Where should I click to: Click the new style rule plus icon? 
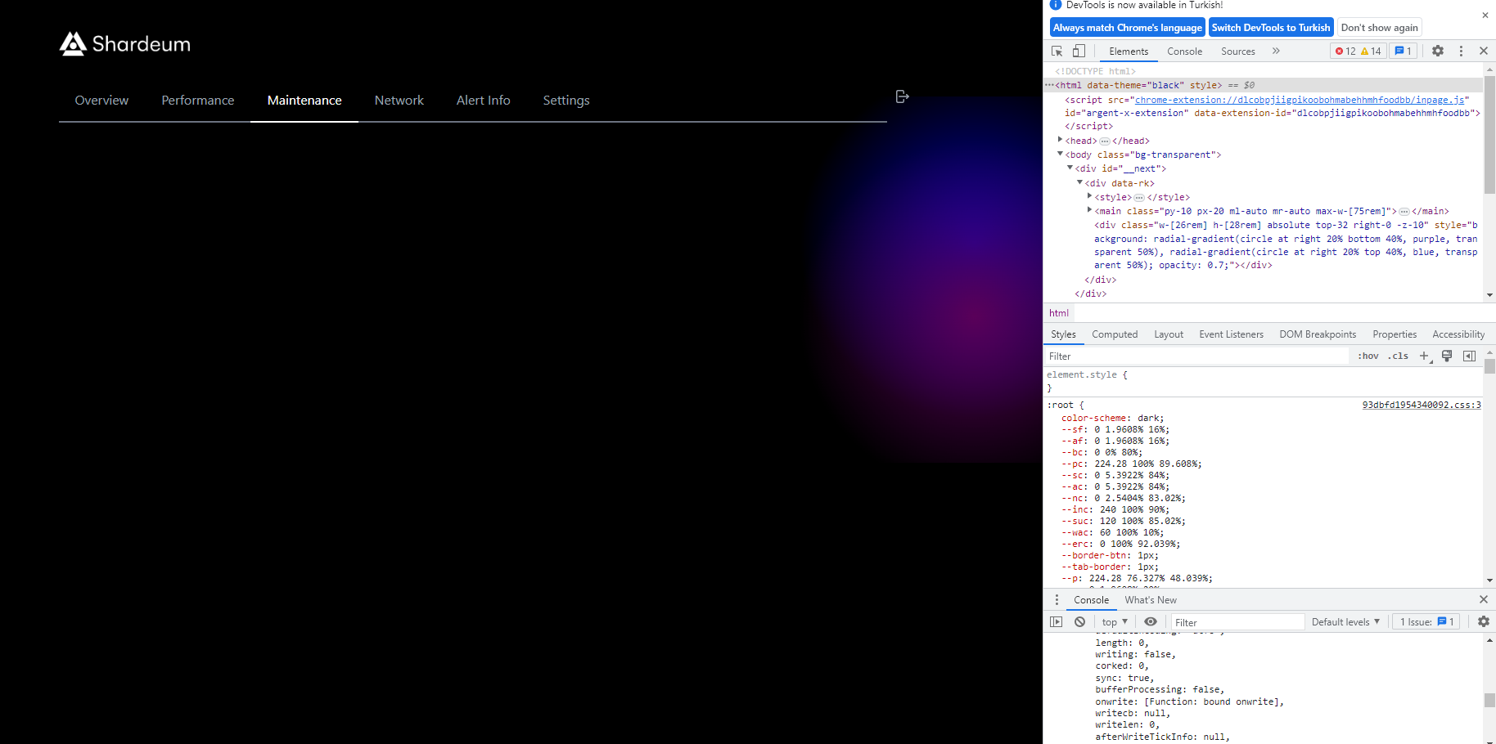tap(1424, 356)
